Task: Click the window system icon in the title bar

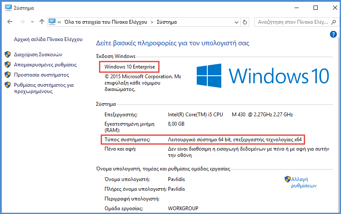Action: [x=8, y=8]
